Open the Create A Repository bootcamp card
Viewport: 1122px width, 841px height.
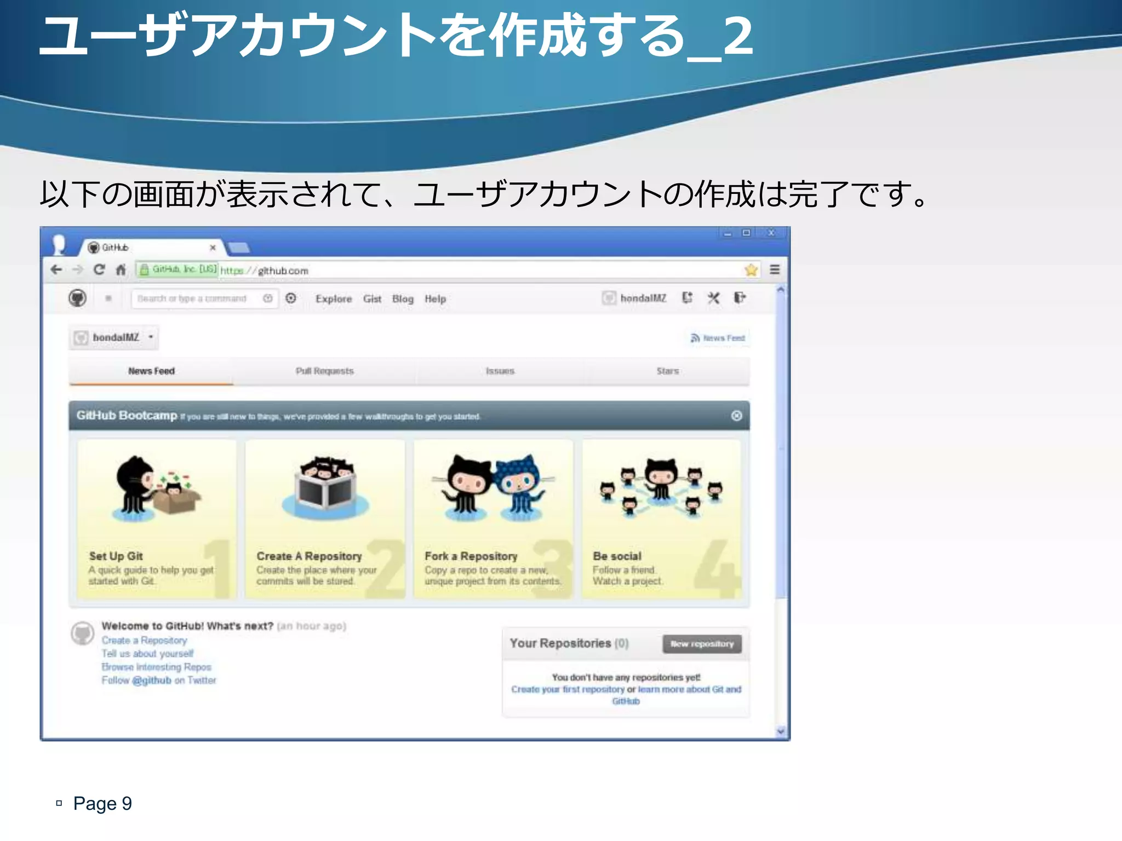pyautogui.click(x=325, y=519)
